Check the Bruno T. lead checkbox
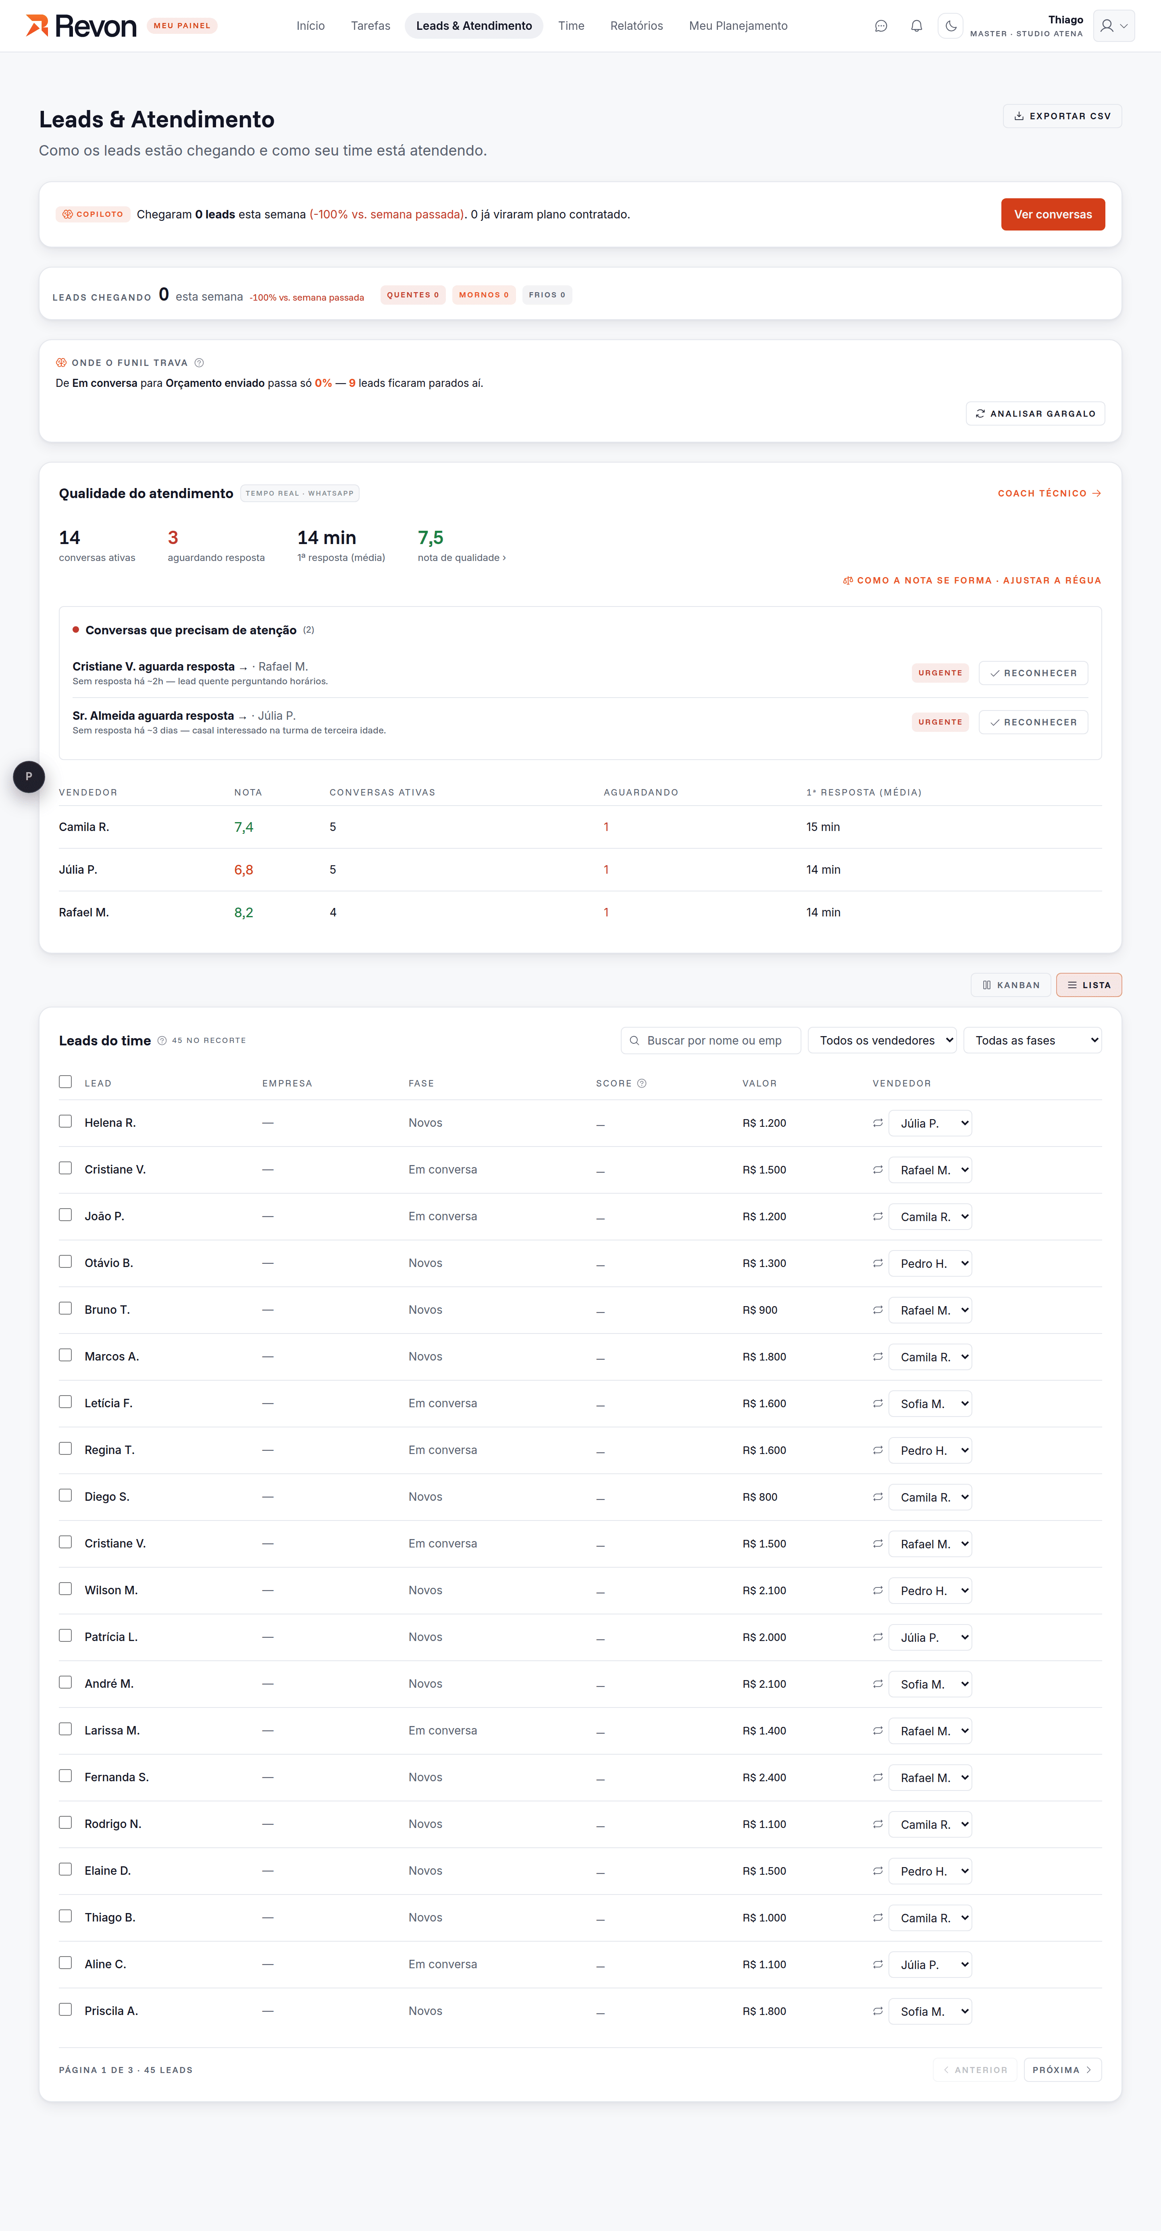 (65, 1309)
